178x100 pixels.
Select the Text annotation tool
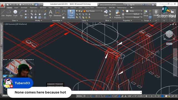51,13
